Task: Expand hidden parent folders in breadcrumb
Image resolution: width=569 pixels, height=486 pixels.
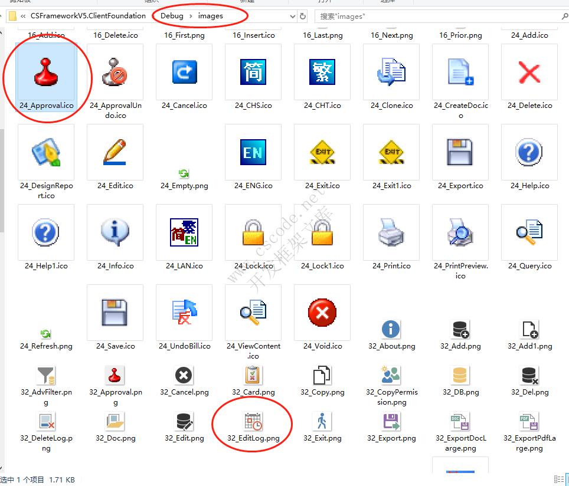Action: [23, 17]
